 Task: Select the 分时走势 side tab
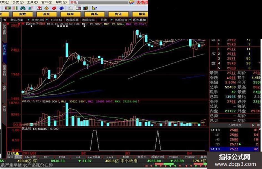[x=4, y=30]
